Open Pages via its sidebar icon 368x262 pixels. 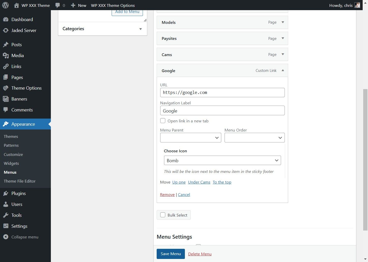click(x=6, y=77)
